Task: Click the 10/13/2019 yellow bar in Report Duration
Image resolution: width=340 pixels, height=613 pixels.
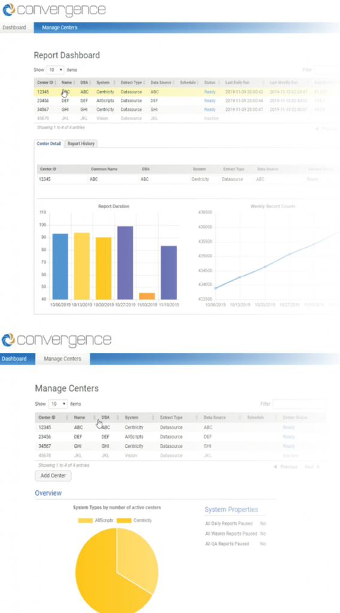Action: (81, 266)
